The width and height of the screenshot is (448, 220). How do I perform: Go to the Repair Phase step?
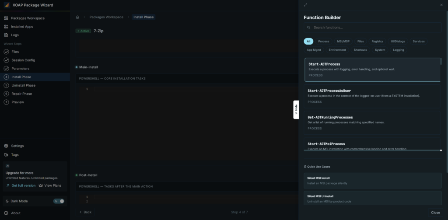point(22,94)
